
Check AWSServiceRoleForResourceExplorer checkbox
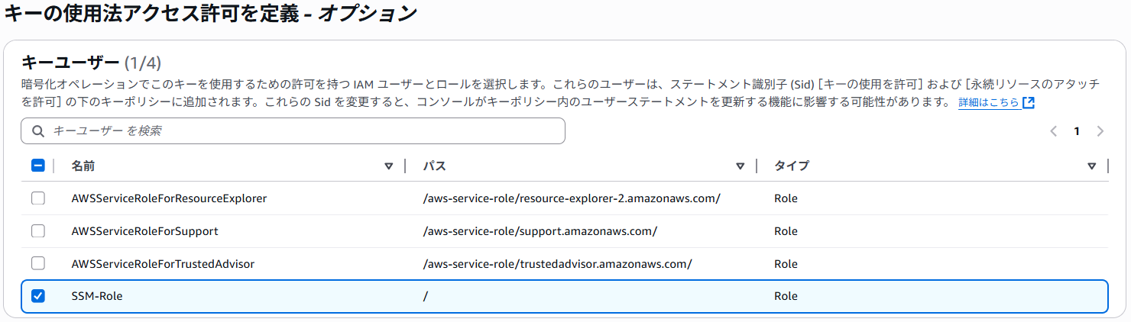click(x=37, y=198)
